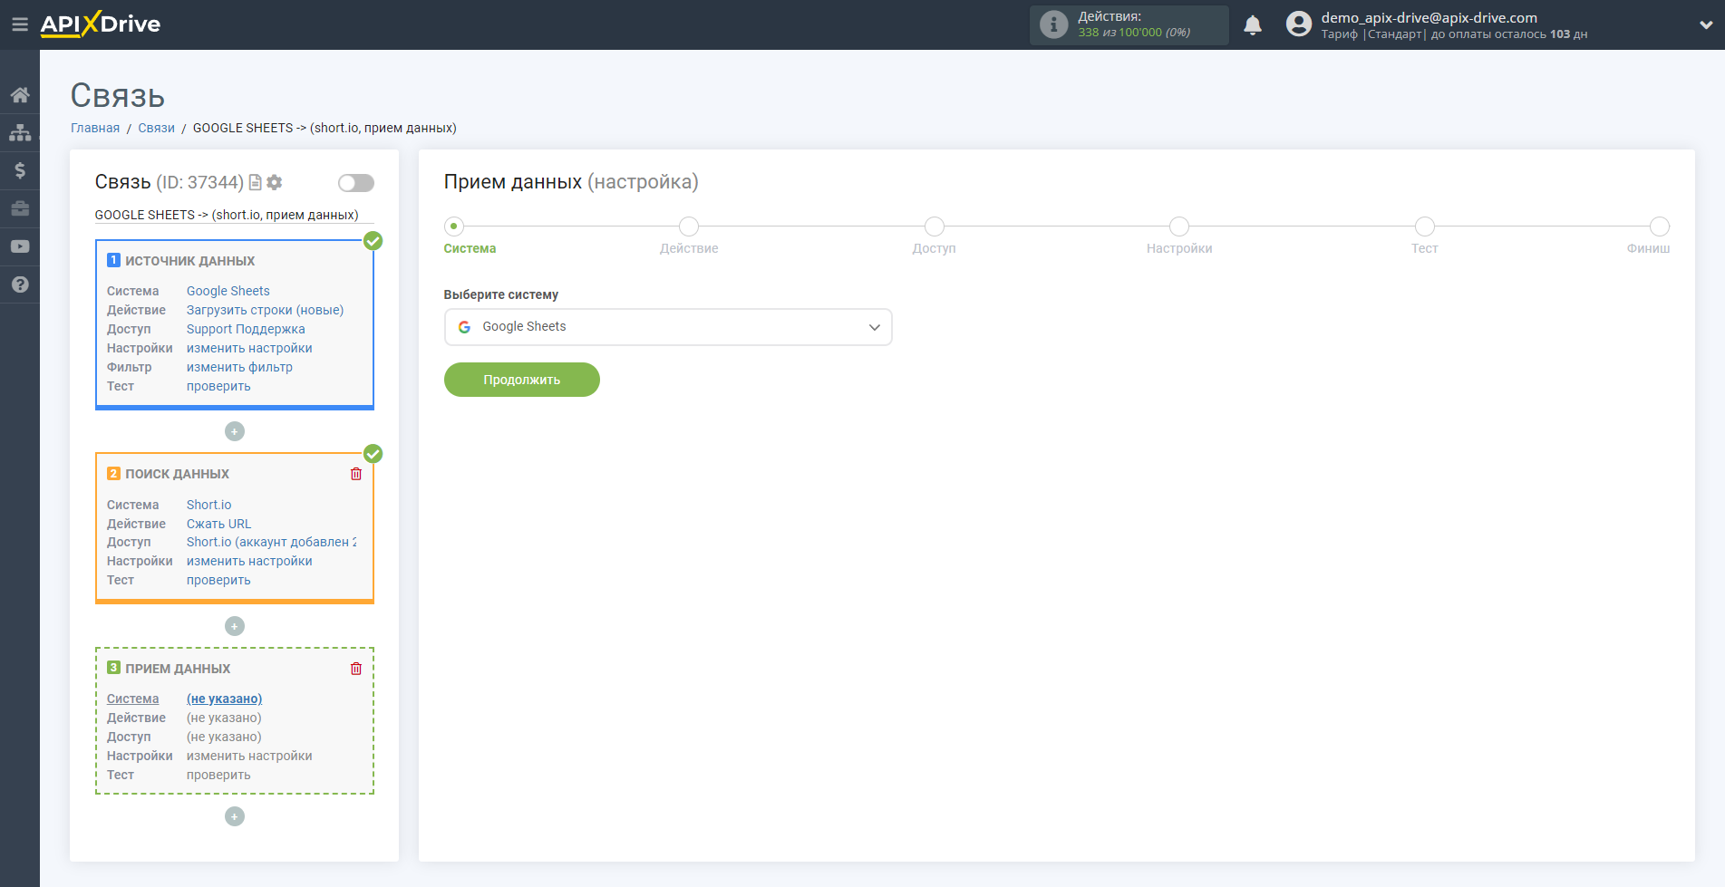Open Google Sheets source system link
The image size is (1725, 887).
pyautogui.click(x=228, y=291)
